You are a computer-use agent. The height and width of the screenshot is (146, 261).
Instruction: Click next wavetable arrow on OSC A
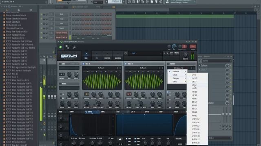[120, 68]
